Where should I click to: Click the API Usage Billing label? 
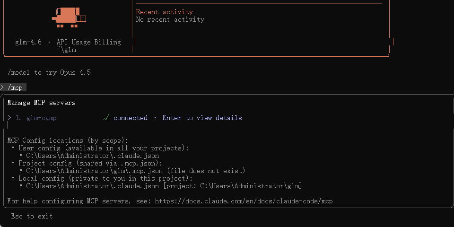tap(88, 42)
